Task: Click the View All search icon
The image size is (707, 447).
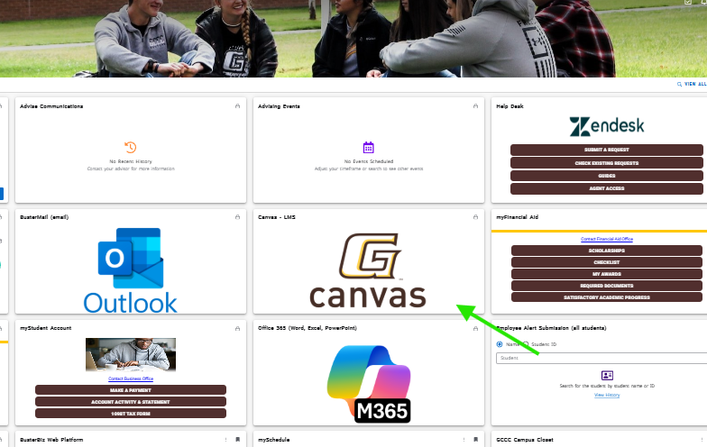Action: tap(679, 85)
